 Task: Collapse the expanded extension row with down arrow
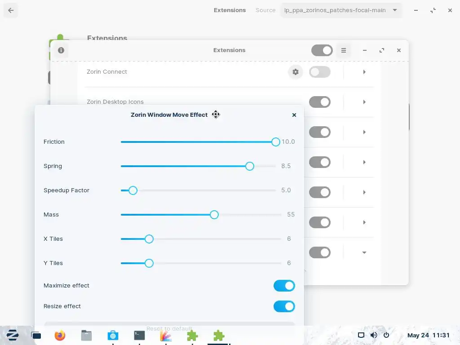(x=364, y=252)
